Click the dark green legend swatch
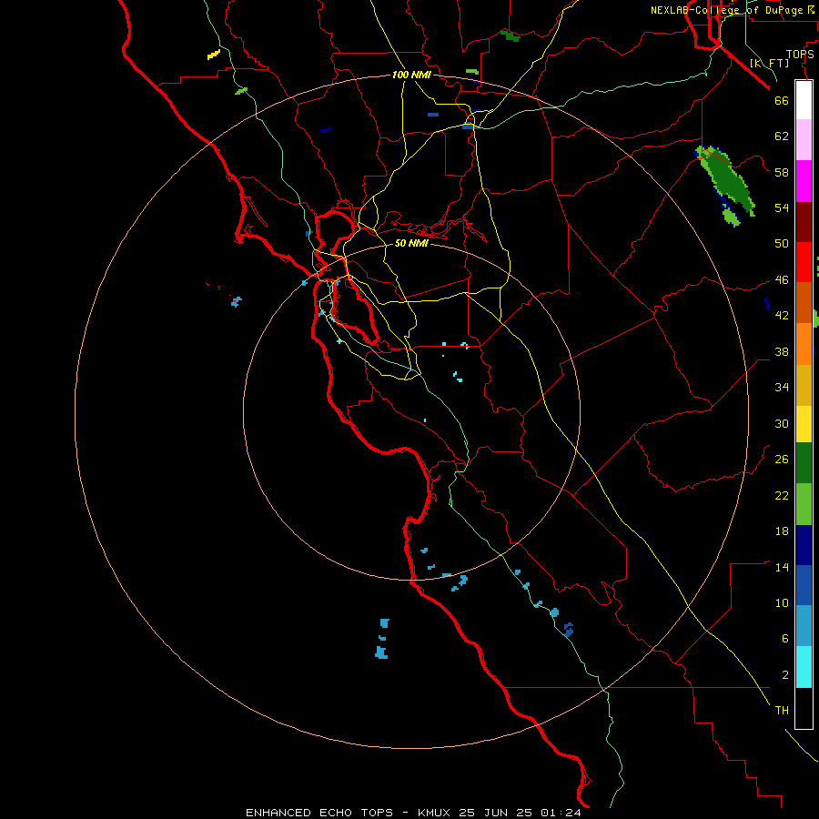The width and height of the screenshot is (819, 819). click(804, 463)
